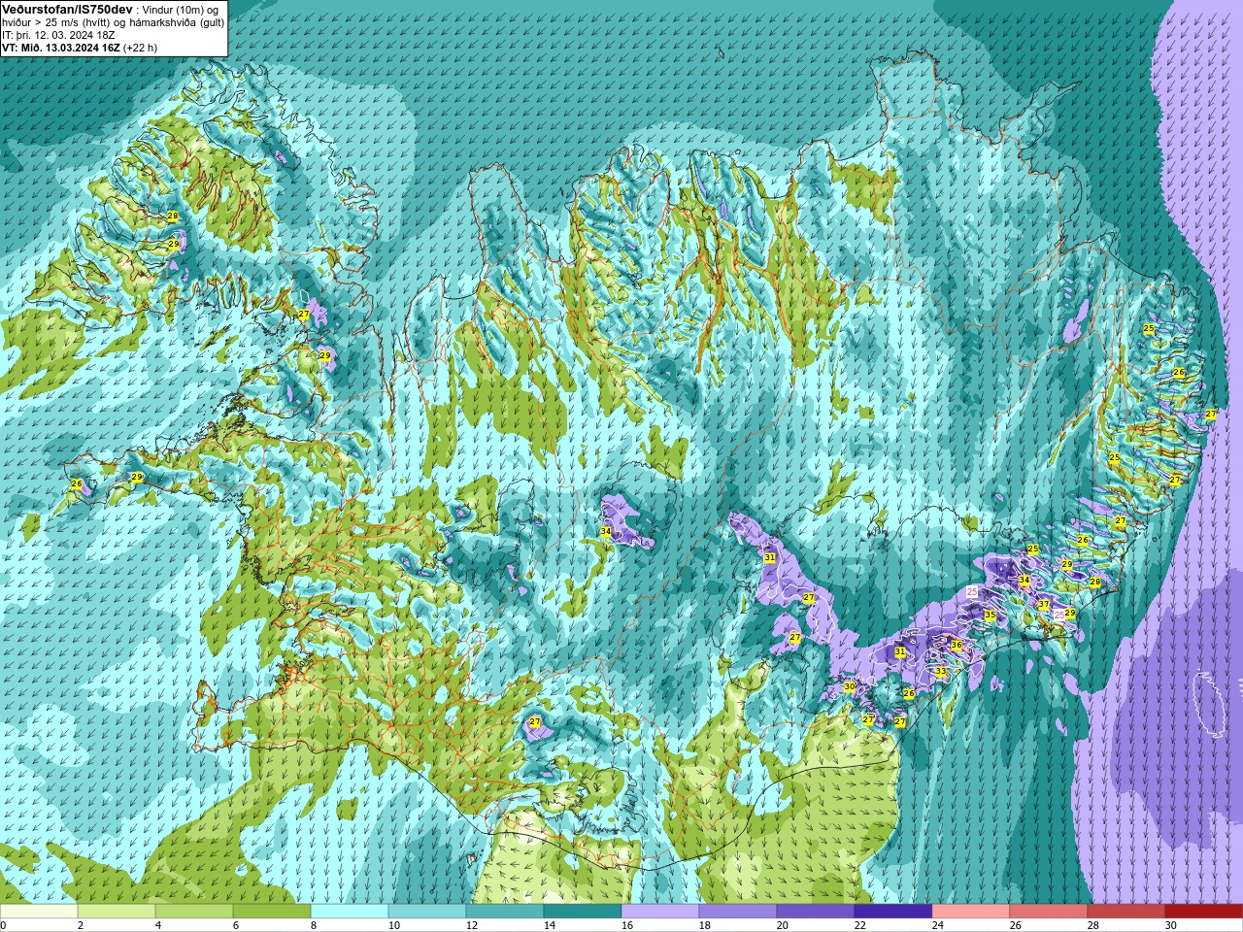Click the pale cyan 8–10 m/s swatch

pos(350,912)
